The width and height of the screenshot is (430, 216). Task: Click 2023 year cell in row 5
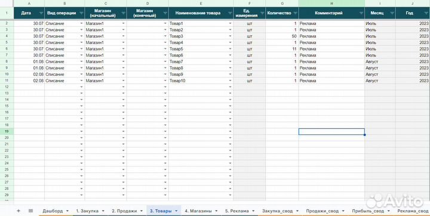click(x=413, y=42)
